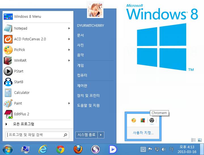Select Windows 8 Menu entry
Screen dimensions: 204x155
pos(27,17)
